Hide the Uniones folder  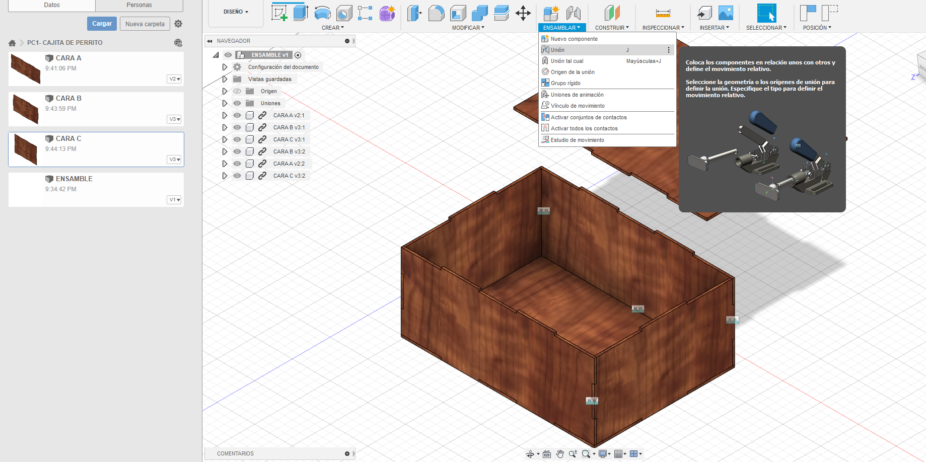point(237,103)
